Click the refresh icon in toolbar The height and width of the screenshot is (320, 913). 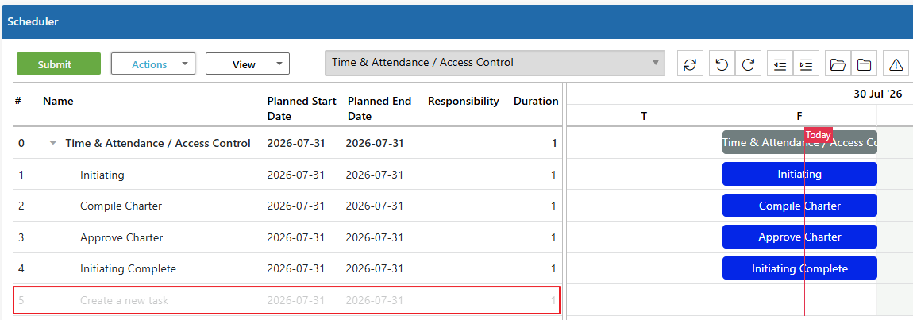tap(690, 64)
